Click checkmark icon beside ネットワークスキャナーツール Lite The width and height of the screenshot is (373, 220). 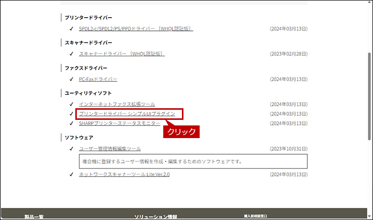(72, 174)
